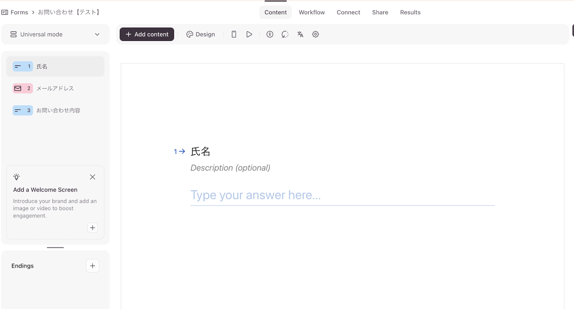The width and height of the screenshot is (574, 309).
Task: Click the Description (optional) field
Action: point(230,168)
